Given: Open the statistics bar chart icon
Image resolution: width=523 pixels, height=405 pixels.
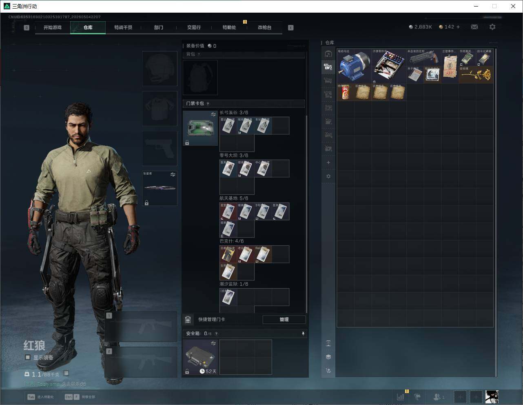Looking at the screenshot, I should pyautogui.click(x=401, y=396).
